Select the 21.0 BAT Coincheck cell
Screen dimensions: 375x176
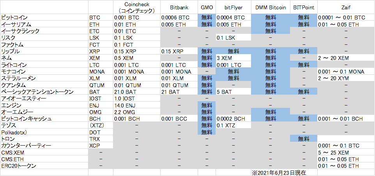tap(137, 92)
